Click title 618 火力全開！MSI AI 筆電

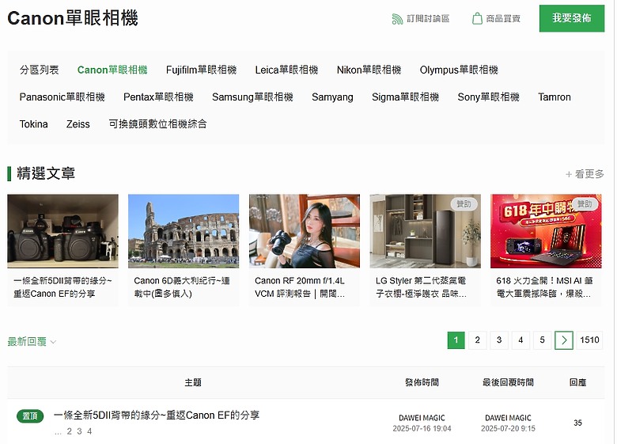pos(544,287)
